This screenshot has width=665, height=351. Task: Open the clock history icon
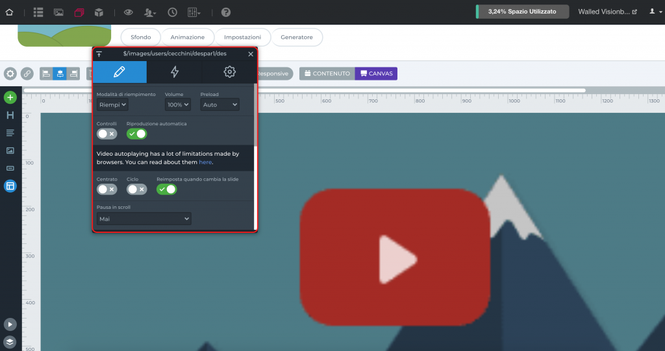pyautogui.click(x=172, y=12)
